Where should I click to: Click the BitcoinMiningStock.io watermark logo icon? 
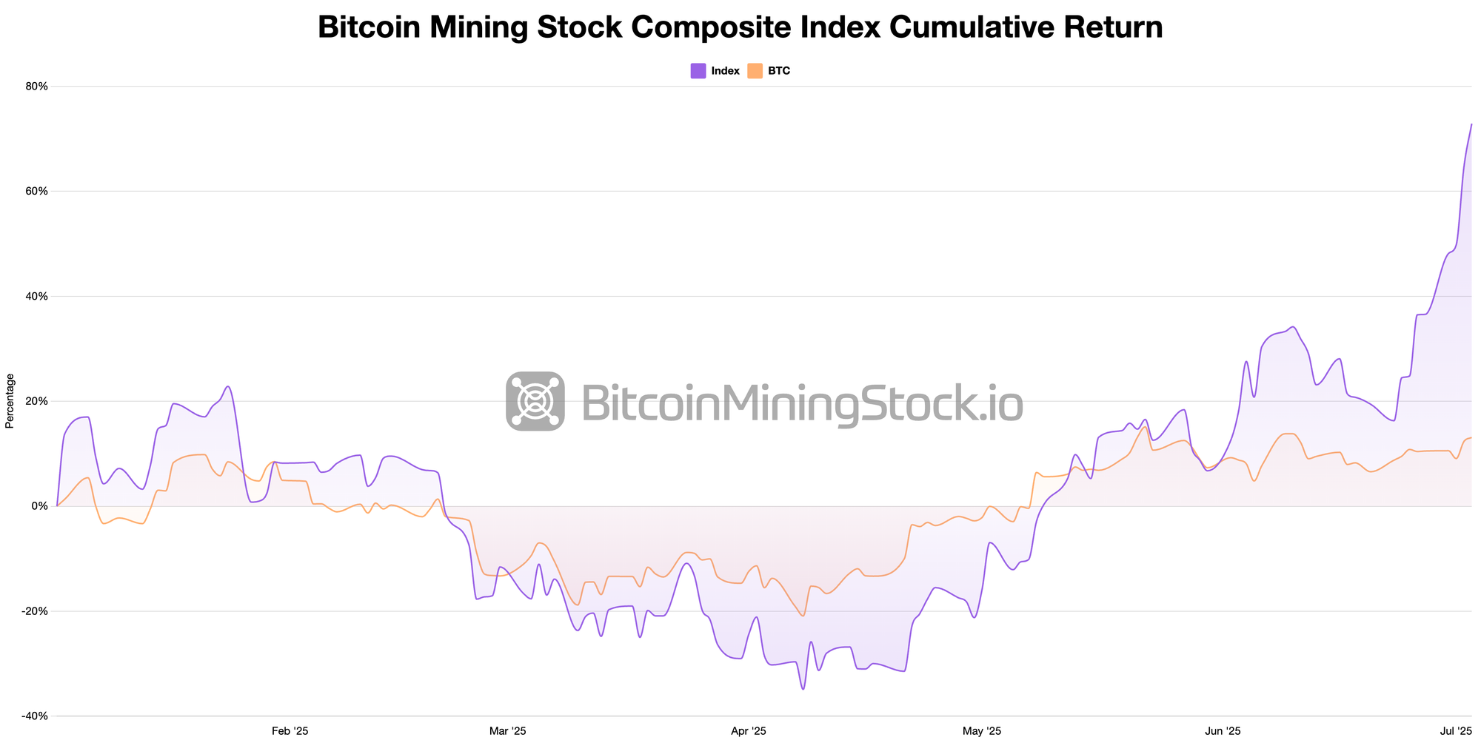coord(535,401)
